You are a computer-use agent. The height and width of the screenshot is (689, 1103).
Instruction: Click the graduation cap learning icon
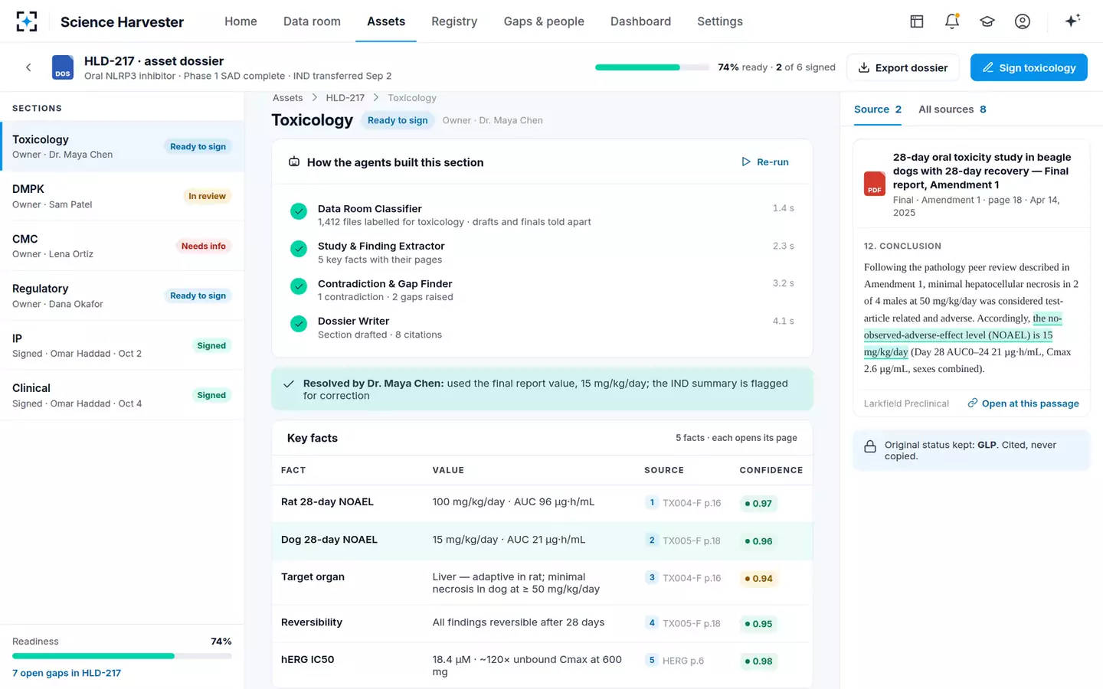coord(987,21)
